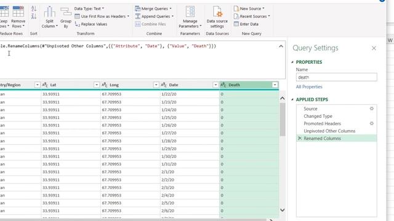Click the vertical scrollbar thumb of the grid
The height and width of the screenshot is (221, 394).
click(283, 119)
